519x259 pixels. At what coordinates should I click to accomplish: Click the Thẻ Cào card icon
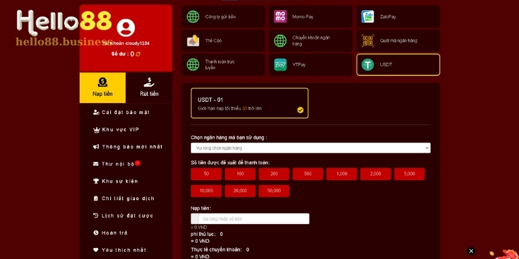coord(193,41)
